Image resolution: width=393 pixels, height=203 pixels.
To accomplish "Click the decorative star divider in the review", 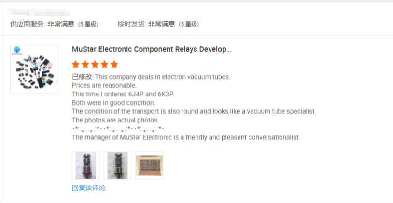I will pyautogui.click(x=118, y=129).
